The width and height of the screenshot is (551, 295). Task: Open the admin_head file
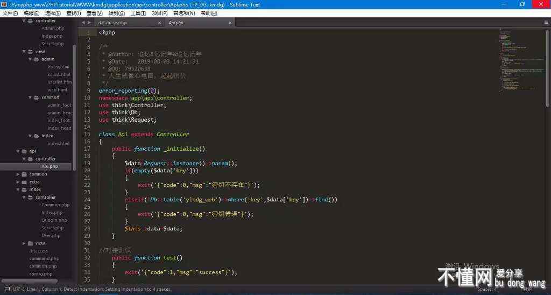[x=59, y=113]
